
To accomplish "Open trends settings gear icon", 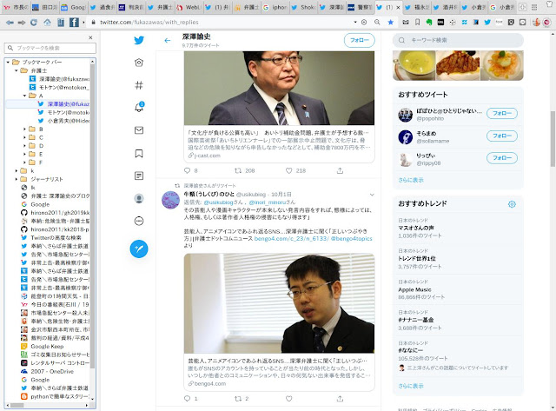I will [x=512, y=204].
